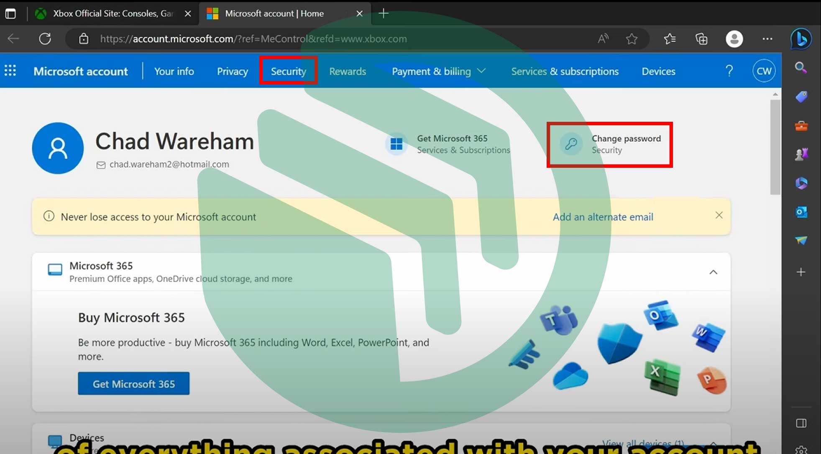Select the Microsoft account Home tab
The image size is (821, 454).
274,13
